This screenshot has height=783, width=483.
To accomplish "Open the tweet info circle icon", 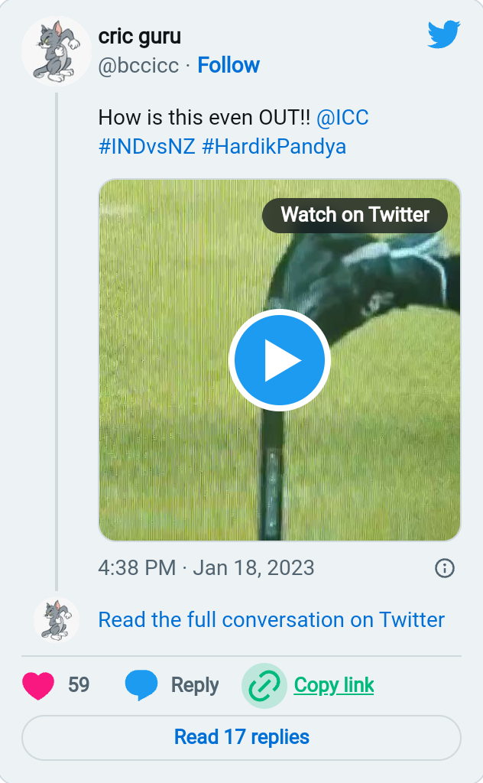I will 444,568.
